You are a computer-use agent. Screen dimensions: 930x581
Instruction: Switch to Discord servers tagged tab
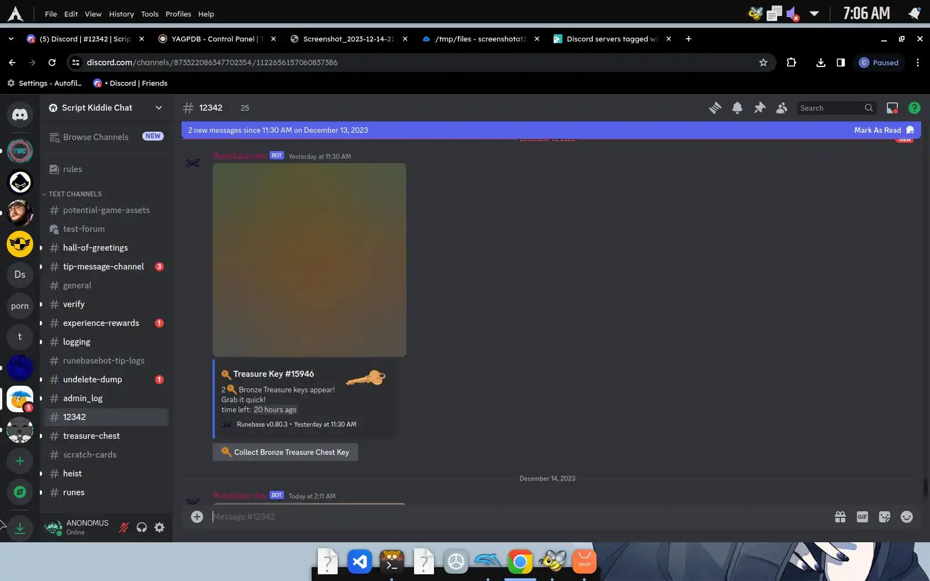point(612,39)
